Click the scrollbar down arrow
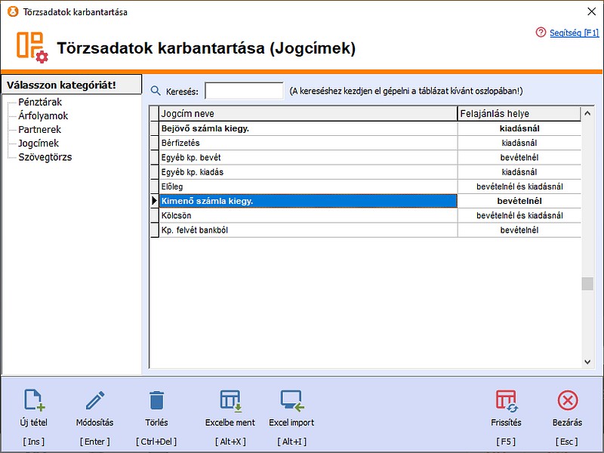Viewport: 604px width, 453px height. (x=588, y=360)
